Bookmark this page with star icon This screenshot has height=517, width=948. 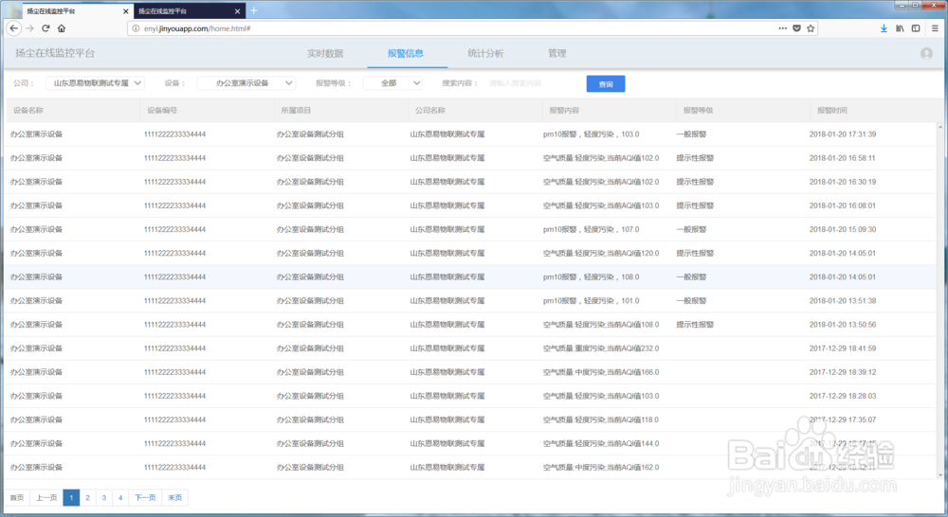click(811, 28)
